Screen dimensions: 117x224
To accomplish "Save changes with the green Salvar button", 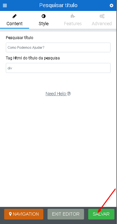I will click(101, 214).
